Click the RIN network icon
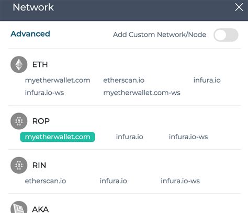This screenshot has height=213, width=248. [19, 165]
